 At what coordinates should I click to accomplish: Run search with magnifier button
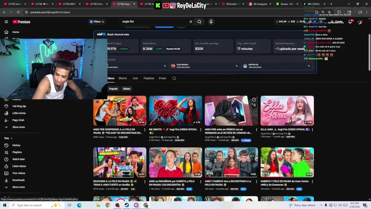tap(199, 21)
